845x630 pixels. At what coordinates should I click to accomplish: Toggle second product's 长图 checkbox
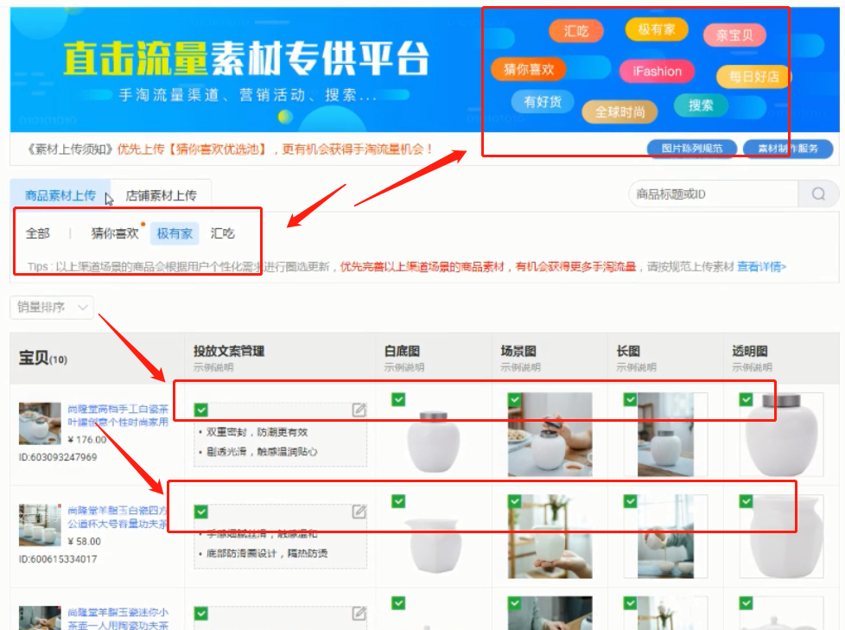(x=630, y=501)
